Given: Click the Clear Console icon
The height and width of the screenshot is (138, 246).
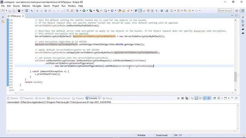Looking at the screenshot, I should 192,98.
